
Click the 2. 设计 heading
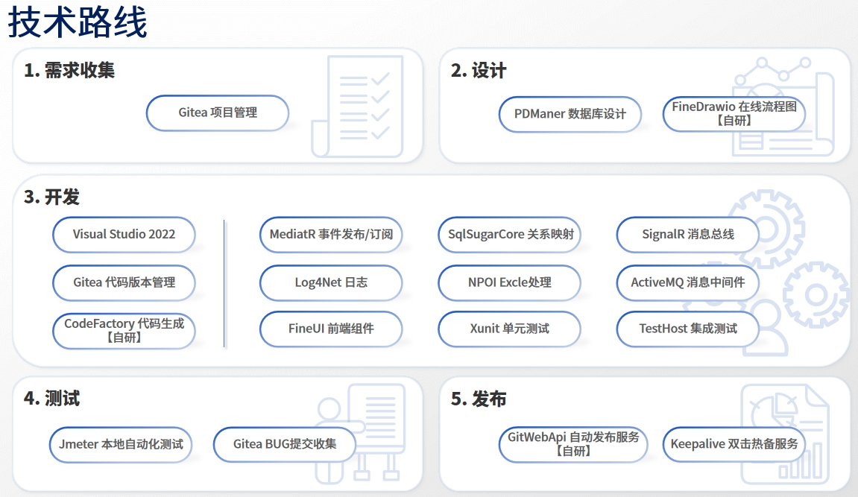(479, 71)
